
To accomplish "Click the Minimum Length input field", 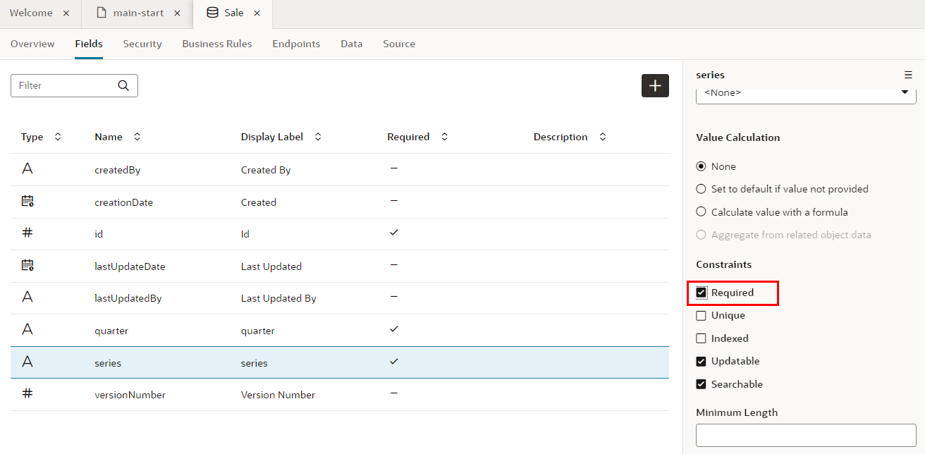I will (806, 435).
